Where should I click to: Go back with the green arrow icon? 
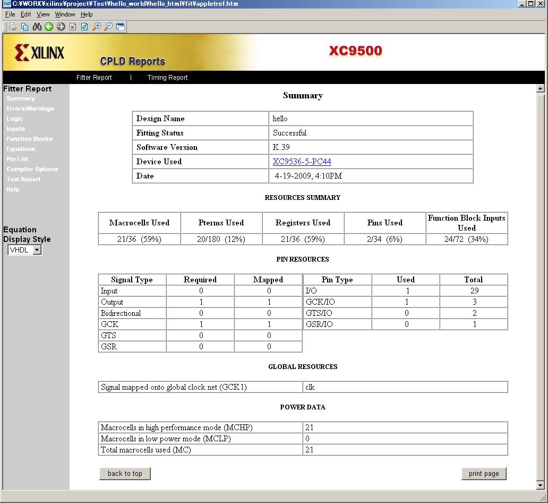point(49,27)
